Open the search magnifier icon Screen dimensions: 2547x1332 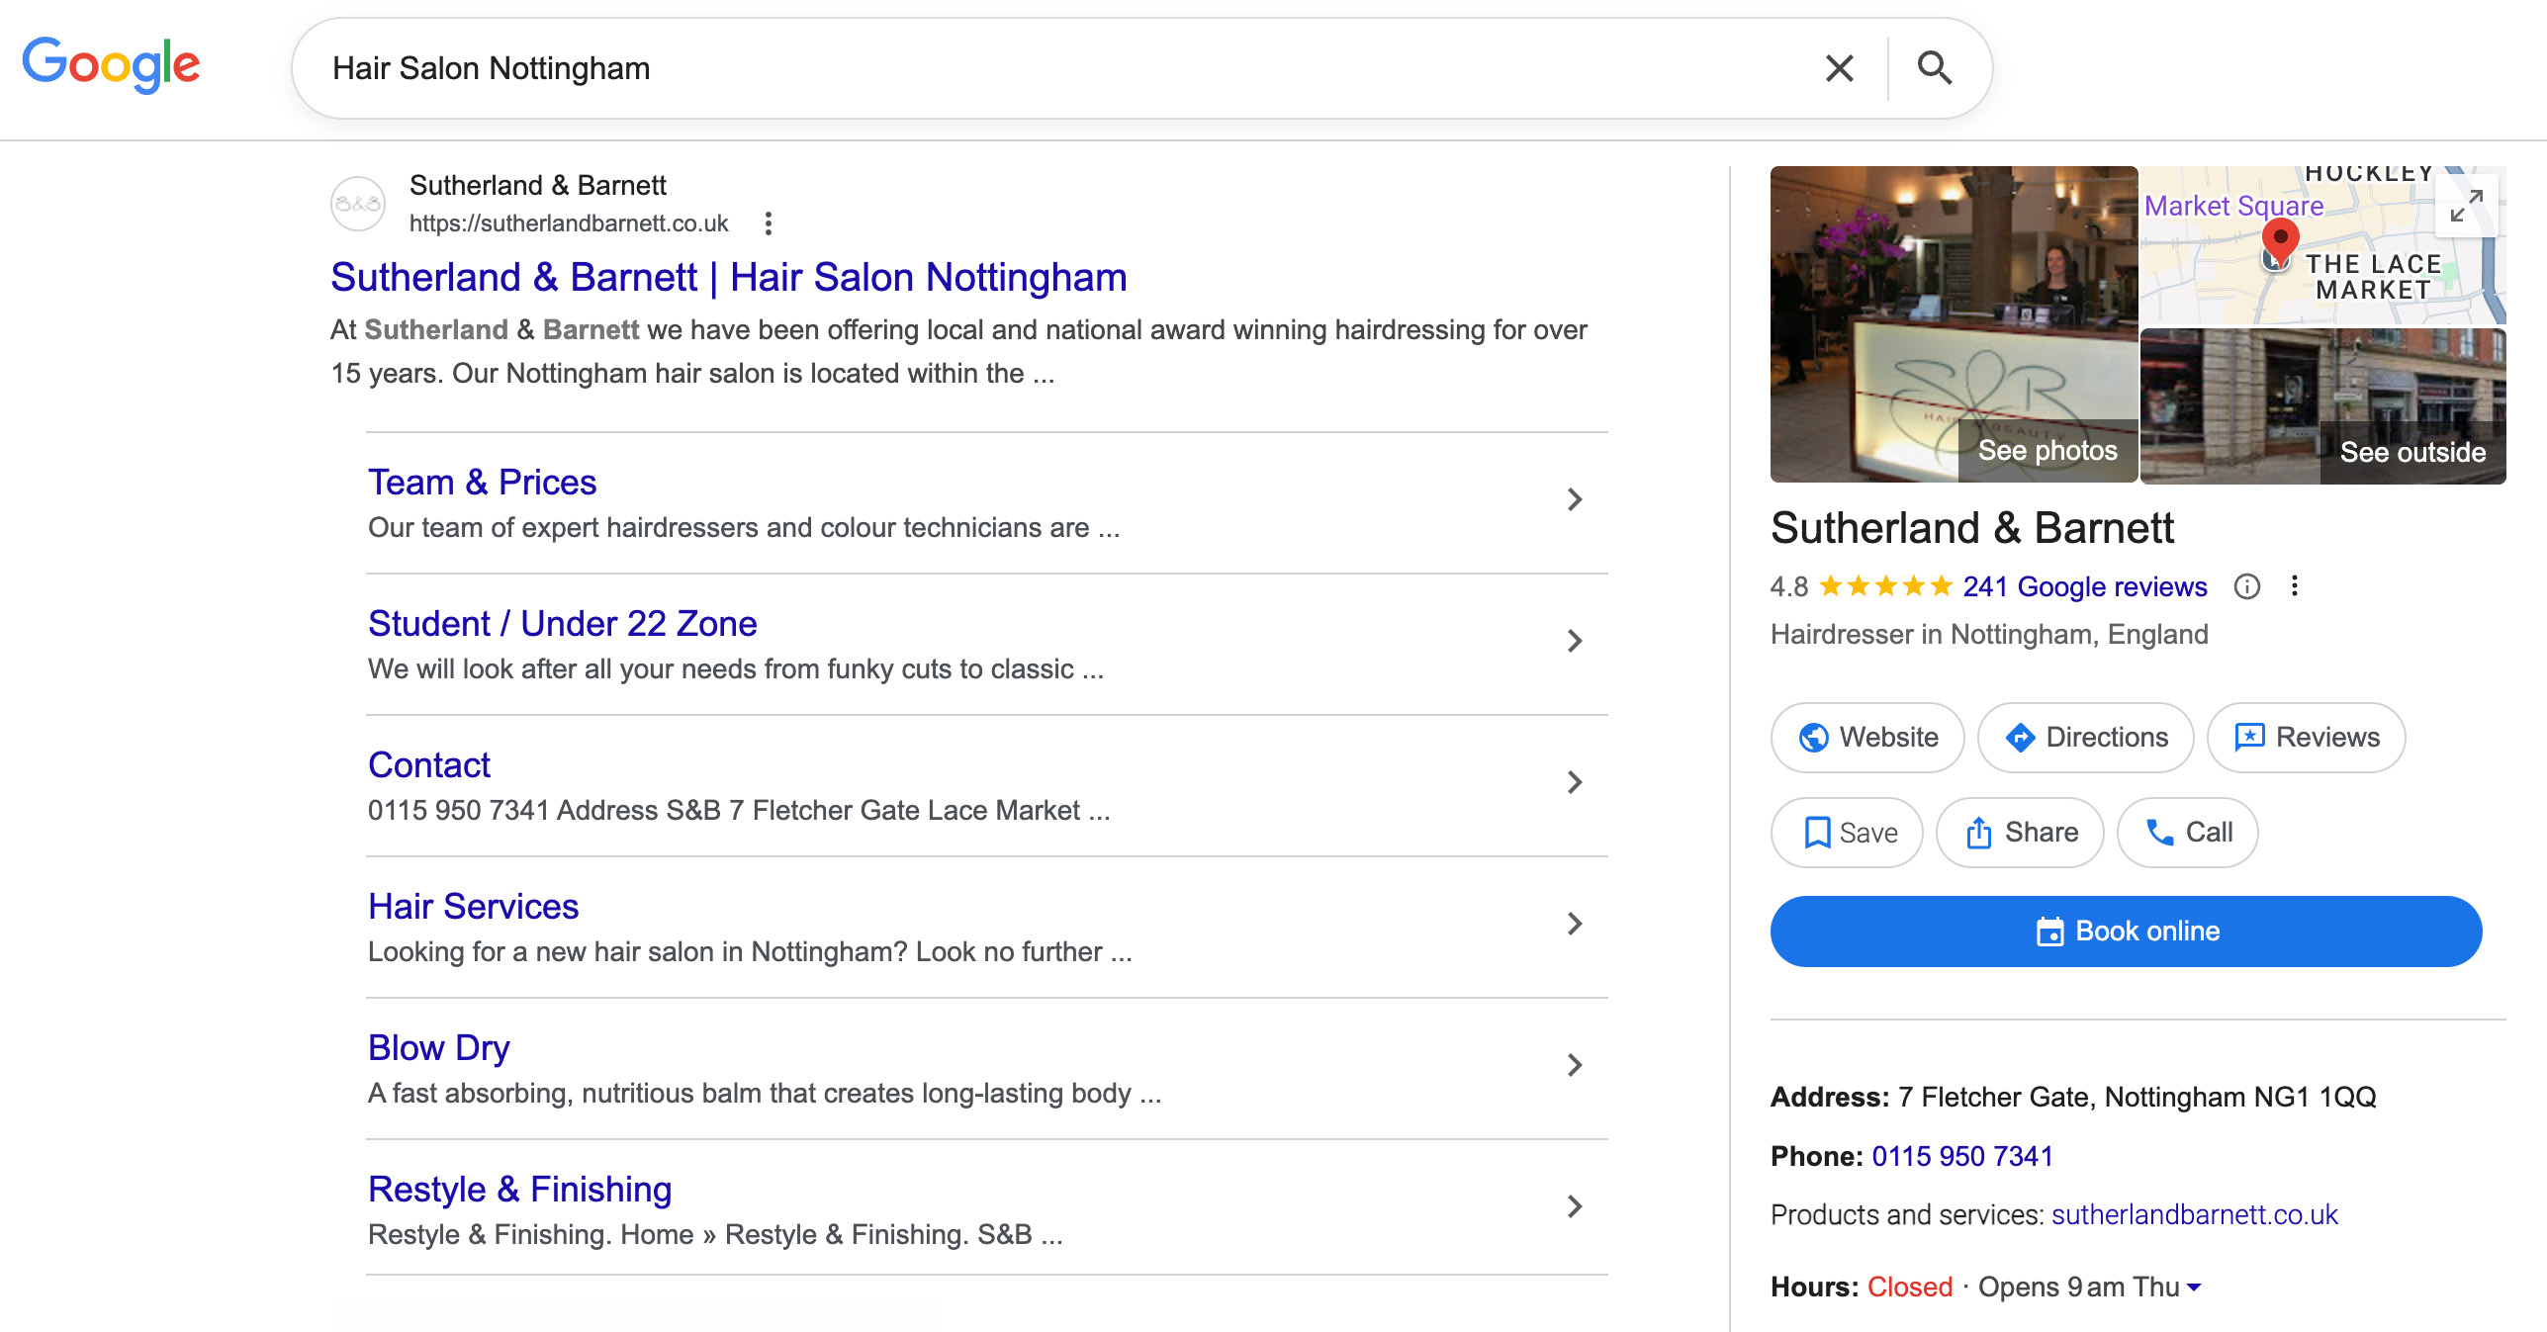[x=1934, y=67]
